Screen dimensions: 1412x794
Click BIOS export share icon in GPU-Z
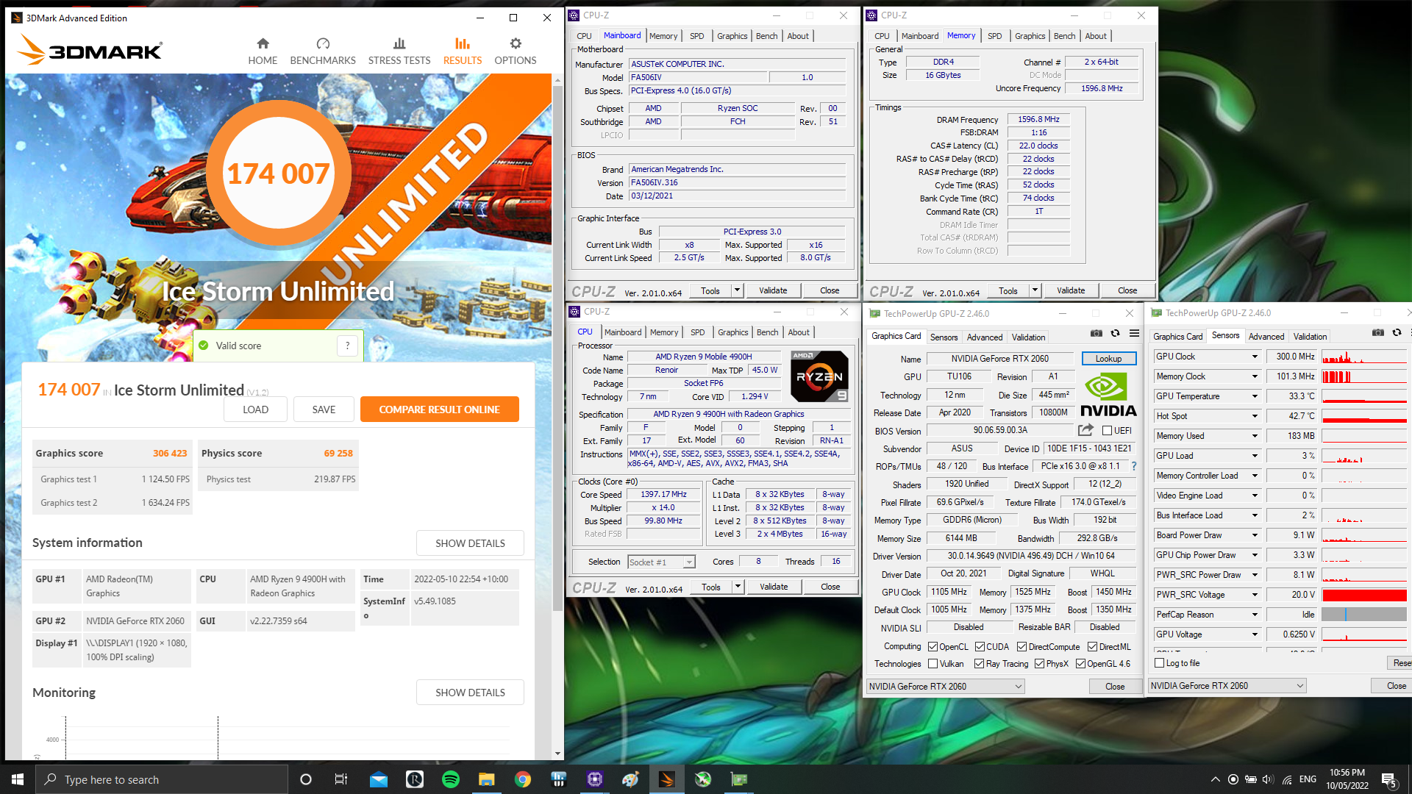[x=1085, y=430]
